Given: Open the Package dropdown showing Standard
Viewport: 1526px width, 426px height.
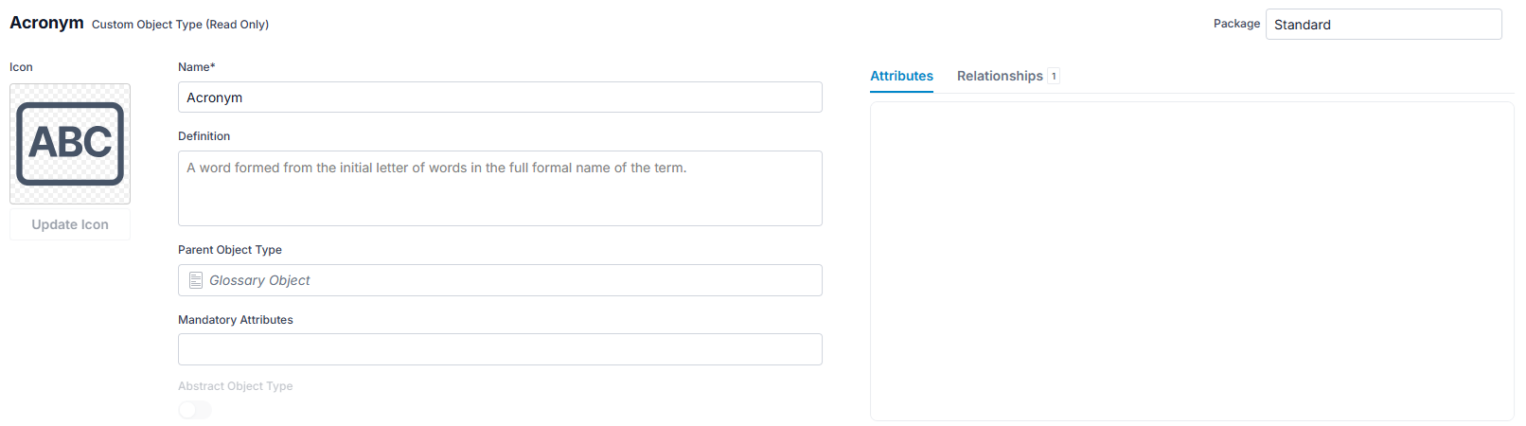Looking at the screenshot, I should (x=1383, y=25).
